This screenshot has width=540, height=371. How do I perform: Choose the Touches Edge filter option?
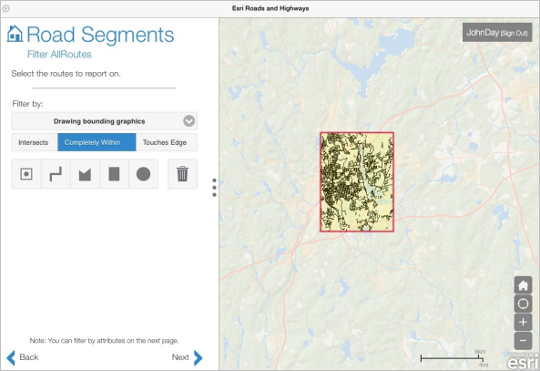167,142
